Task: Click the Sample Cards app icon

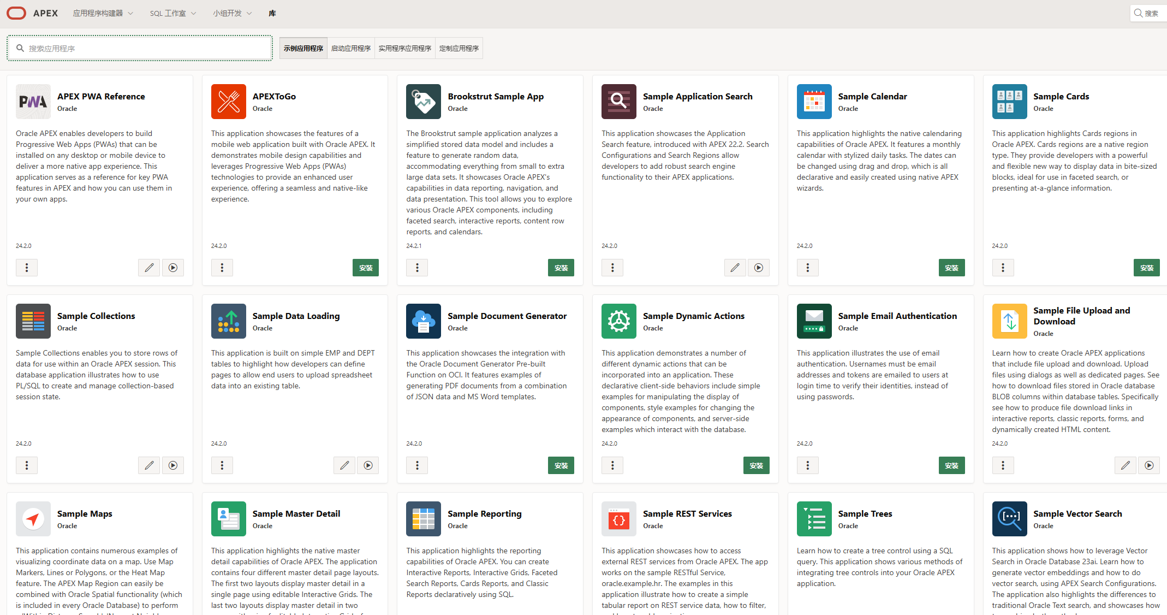Action: (1010, 102)
